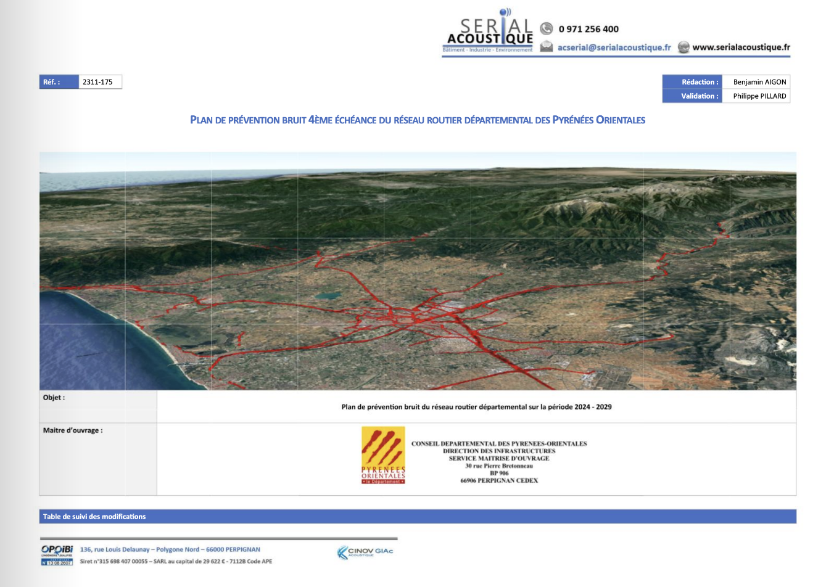Select the text "Plan de prévention bruit du réseau routier départemental"

434,407
